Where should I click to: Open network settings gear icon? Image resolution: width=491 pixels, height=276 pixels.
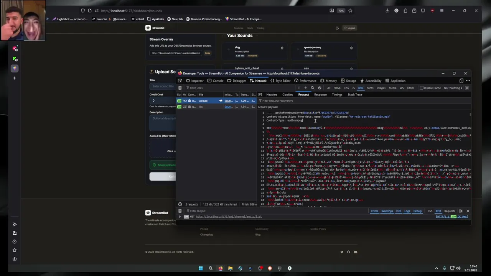pos(467,88)
